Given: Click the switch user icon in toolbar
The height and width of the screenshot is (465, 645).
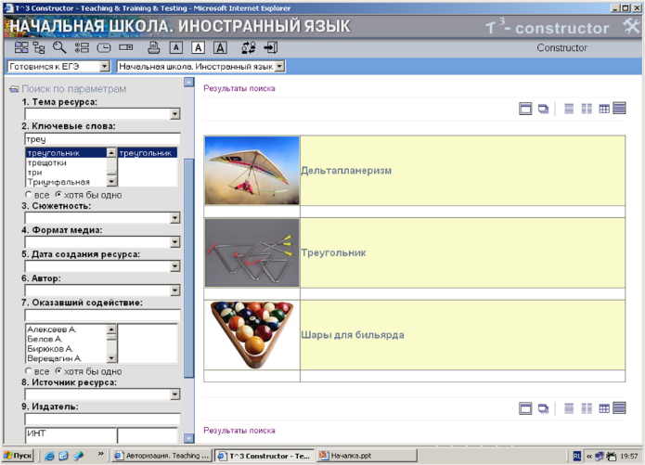Looking at the screenshot, I should 248,47.
